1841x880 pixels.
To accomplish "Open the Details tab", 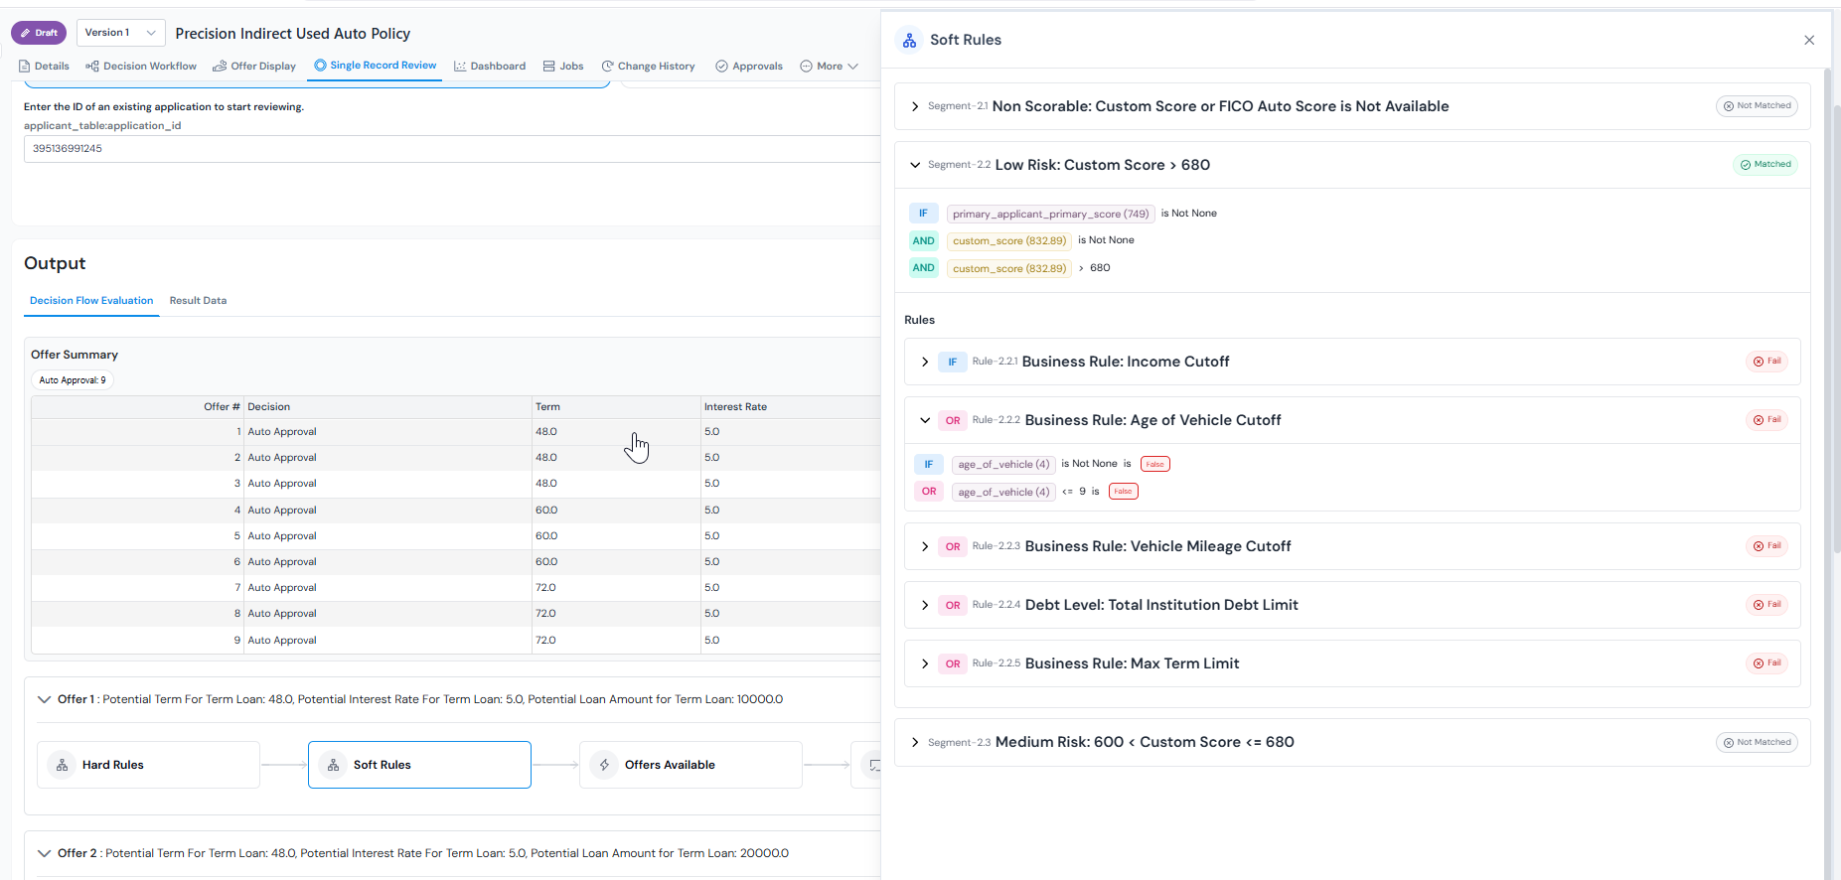I will 44,67.
